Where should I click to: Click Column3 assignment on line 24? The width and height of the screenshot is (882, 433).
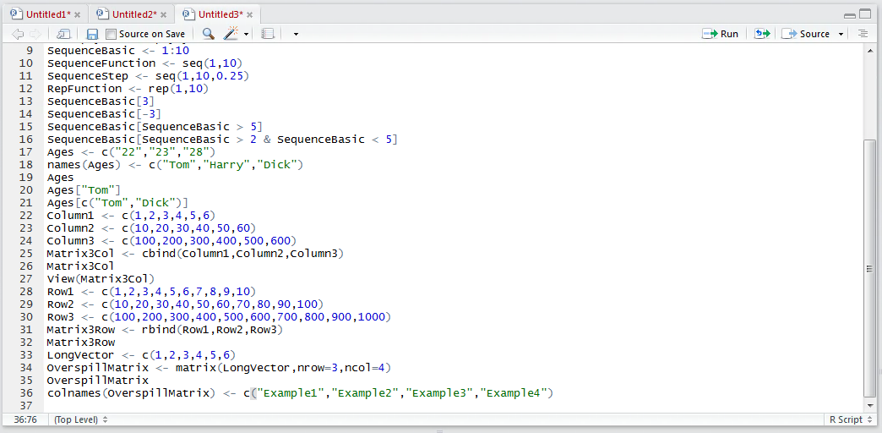pyautogui.click(x=171, y=241)
